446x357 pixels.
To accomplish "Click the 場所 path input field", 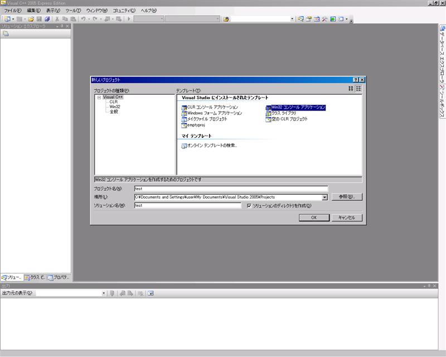I will (x=228, y=197).
